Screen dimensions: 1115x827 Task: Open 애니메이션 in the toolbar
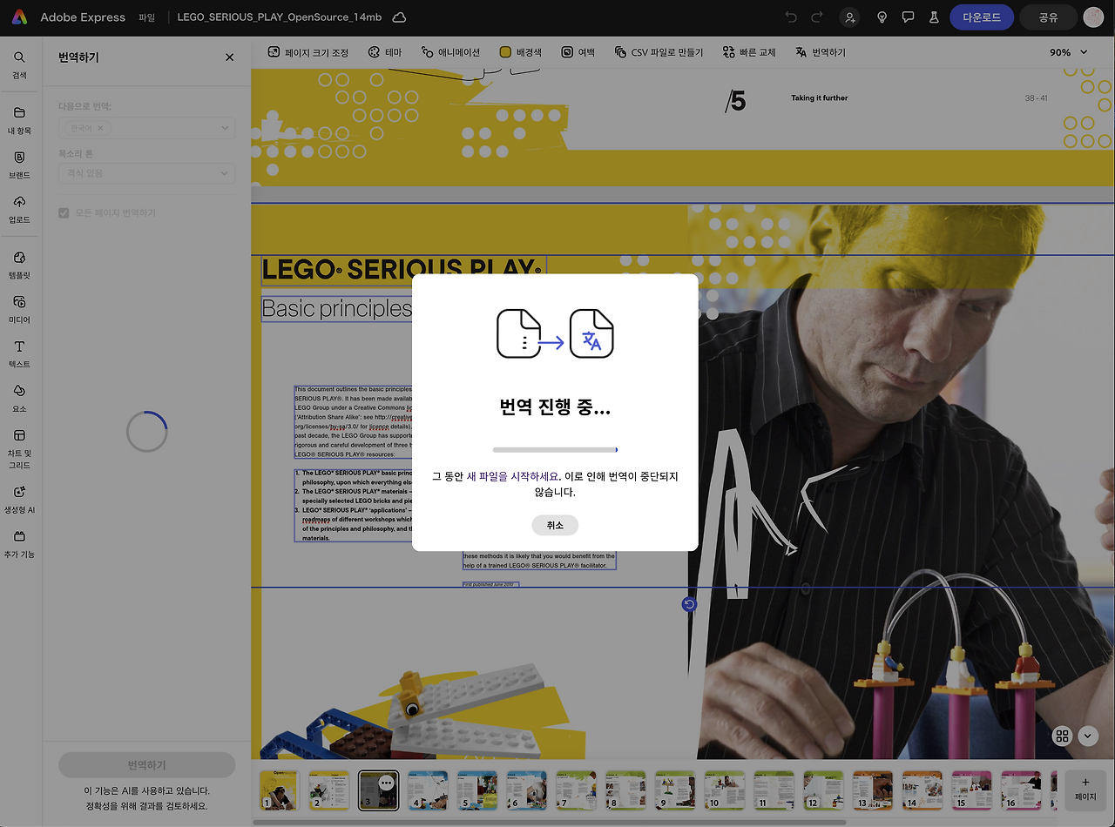(450, 52)
